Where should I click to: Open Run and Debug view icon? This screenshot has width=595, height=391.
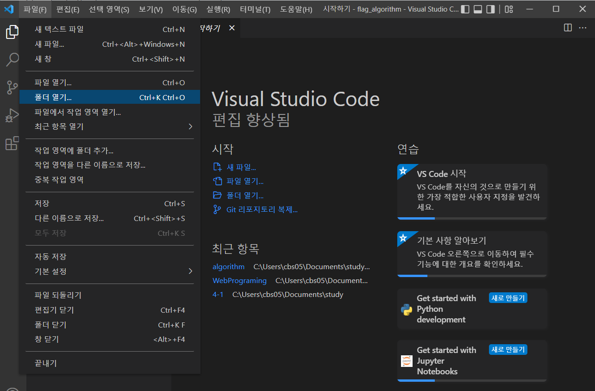click(12, 115)
